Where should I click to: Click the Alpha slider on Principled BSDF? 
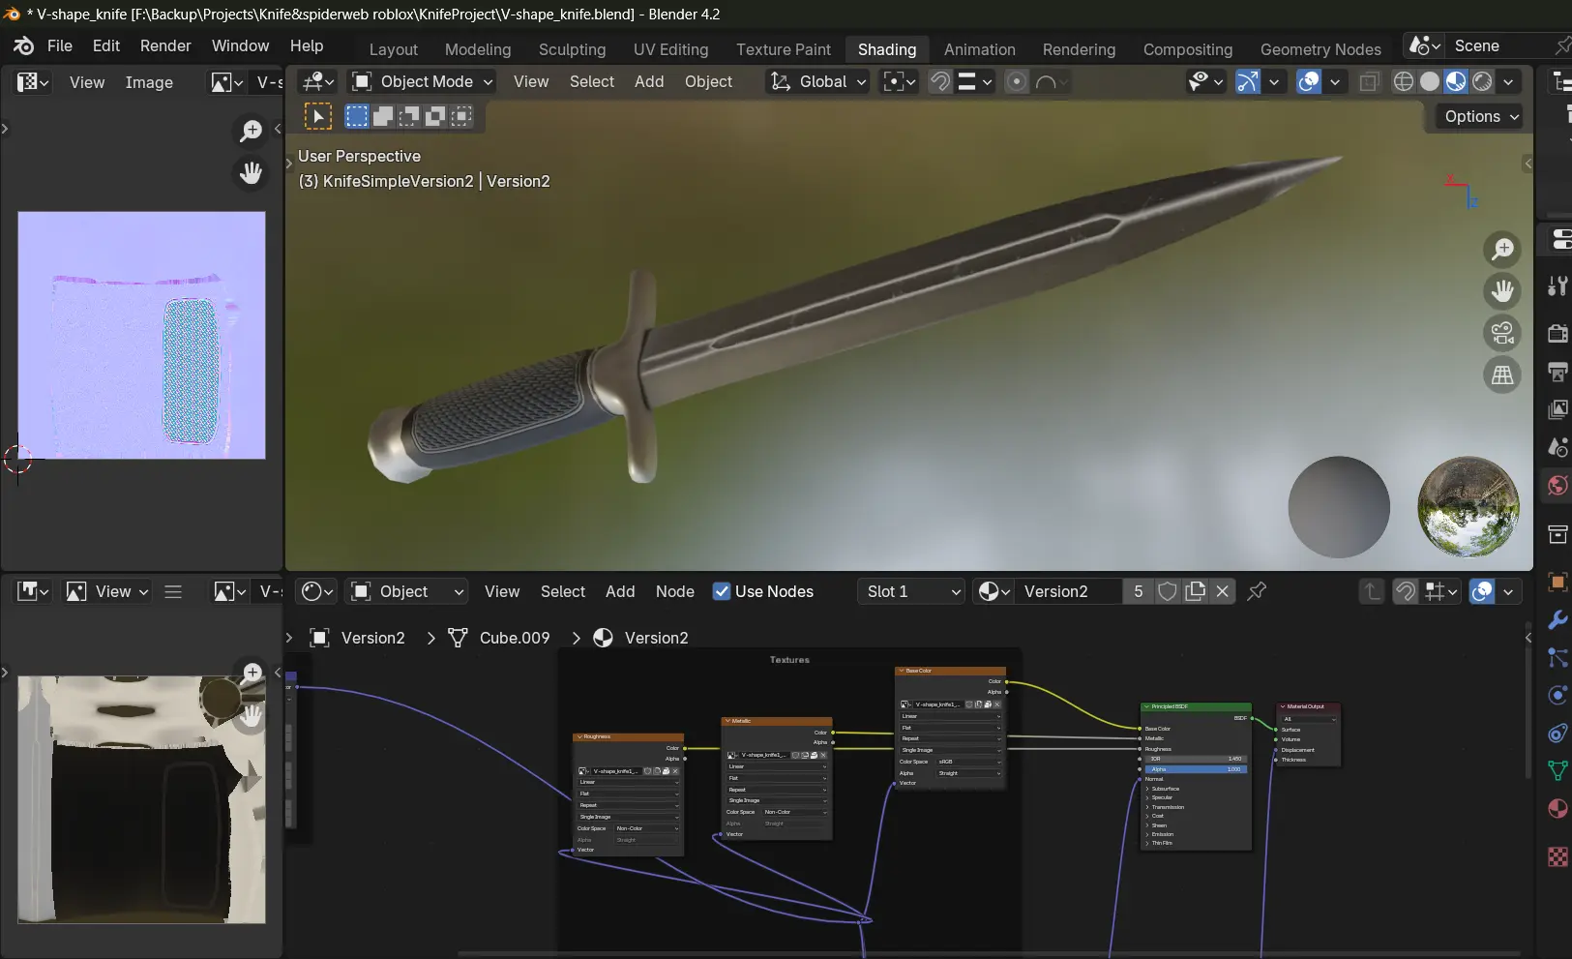click(x=1196, y=769)
